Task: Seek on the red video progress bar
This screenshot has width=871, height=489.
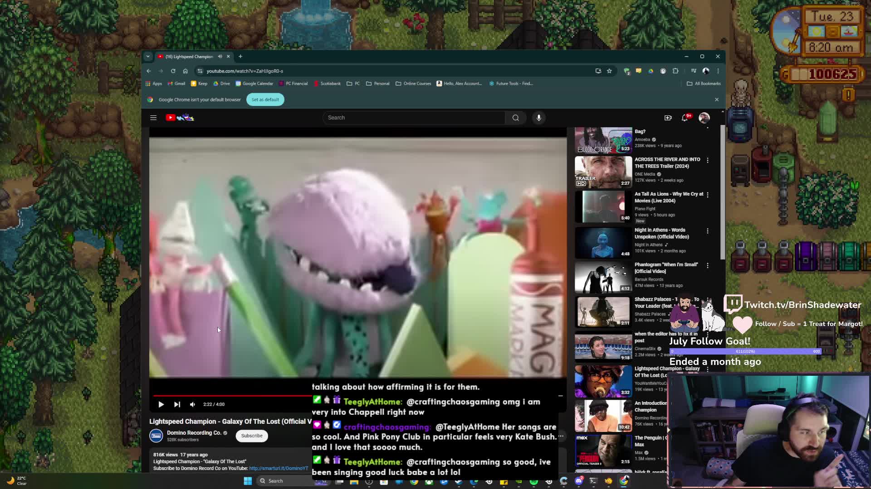Action: pyautogui.click(x=233, y=395)
